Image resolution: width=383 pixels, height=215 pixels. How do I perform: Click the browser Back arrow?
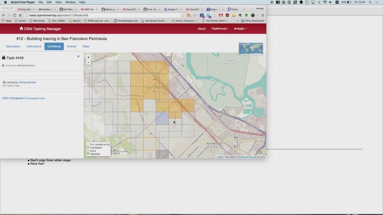[x=4, y=15]
